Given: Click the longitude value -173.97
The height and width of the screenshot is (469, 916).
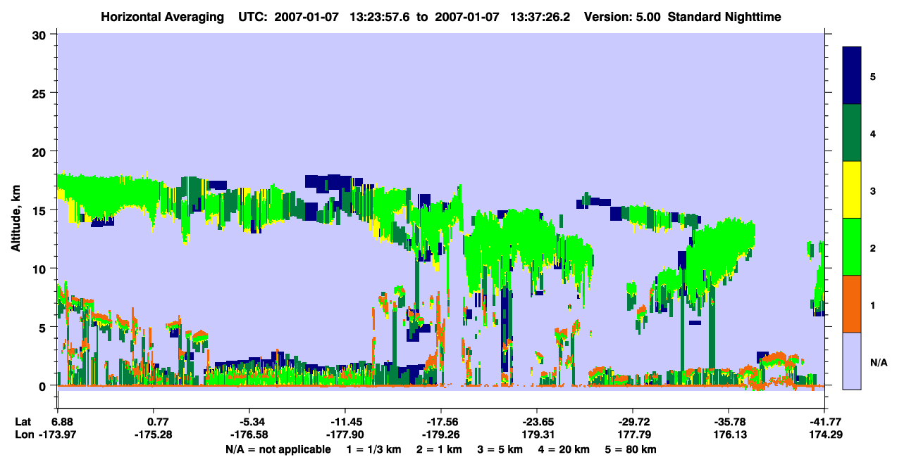Looking at the screenshot, I should pos(58,435).
